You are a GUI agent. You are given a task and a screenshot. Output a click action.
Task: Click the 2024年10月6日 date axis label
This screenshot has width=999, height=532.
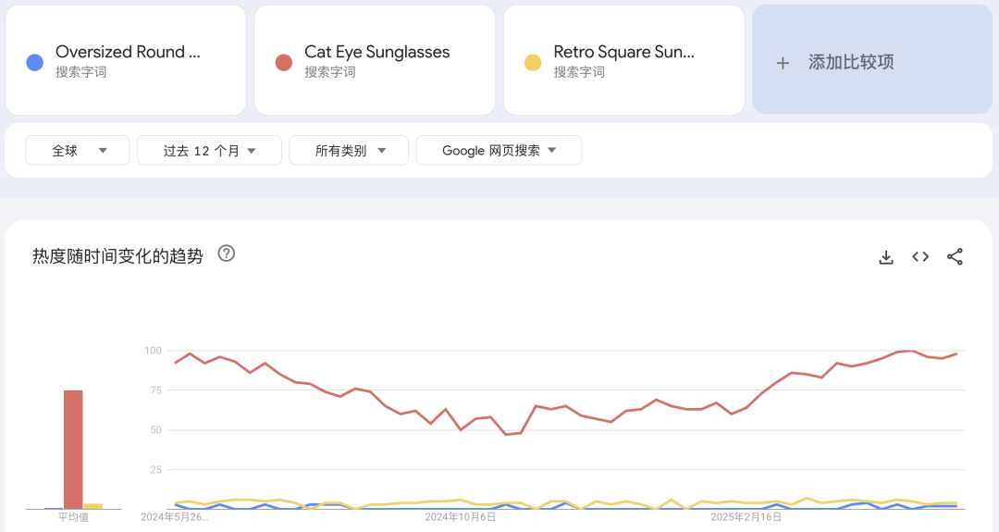[460, 517]
